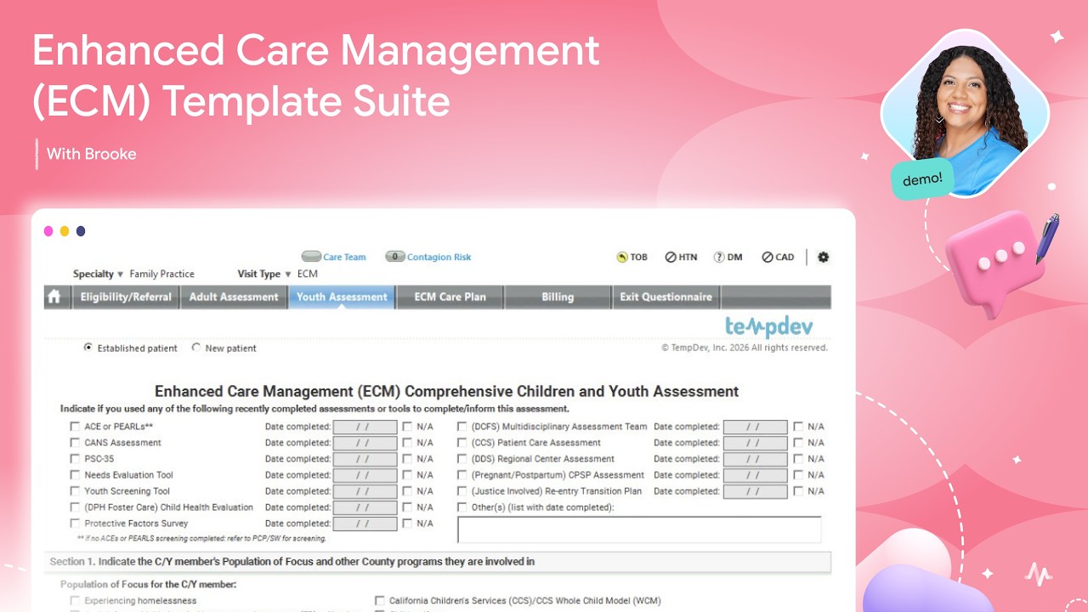Click the Other(s) list text box
Image resolution: width=1088 pixels, height=612 pixels.
pyautogui.click(x=639, y=530)
